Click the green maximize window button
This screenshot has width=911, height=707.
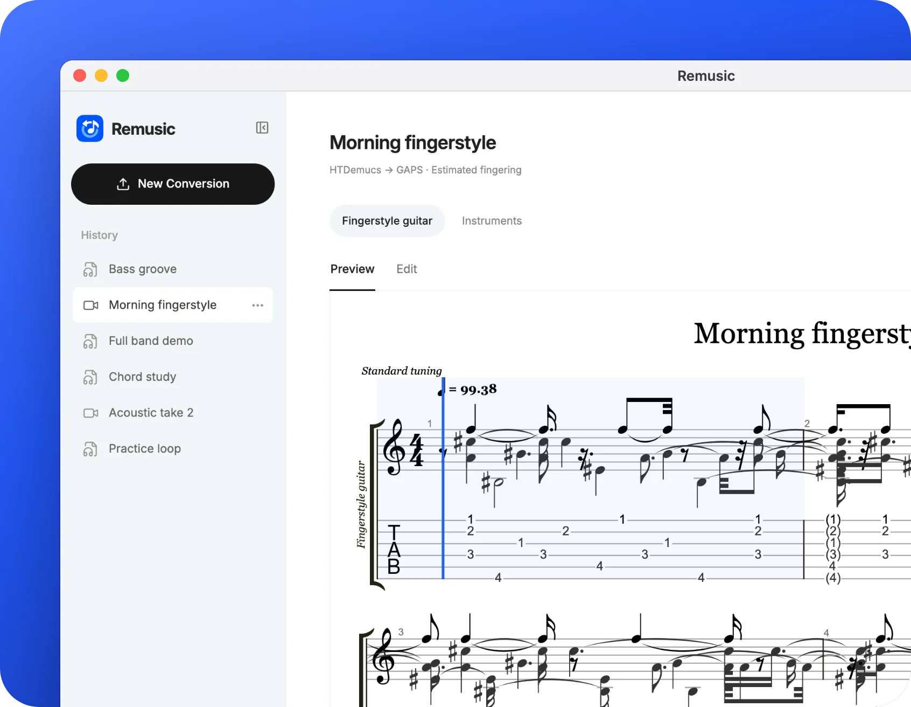(123, 75)
